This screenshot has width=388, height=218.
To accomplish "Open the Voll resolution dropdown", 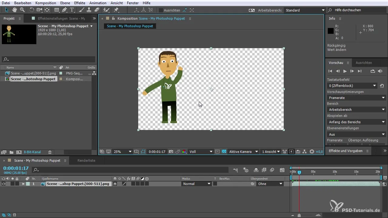I will click(201, 152).
